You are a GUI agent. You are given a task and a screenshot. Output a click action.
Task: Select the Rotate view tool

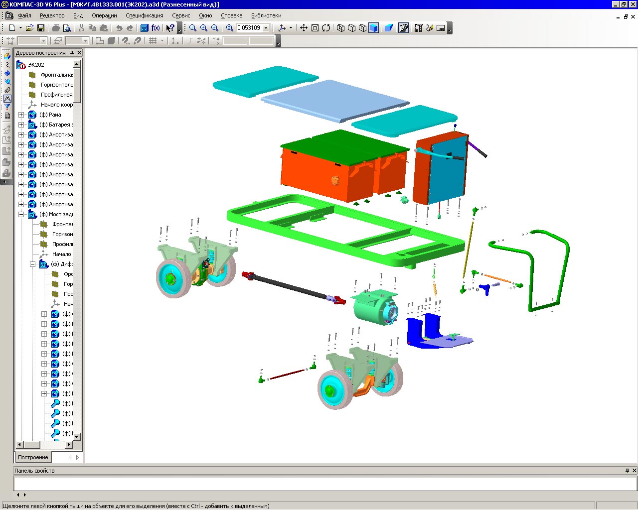coord(326,28)
